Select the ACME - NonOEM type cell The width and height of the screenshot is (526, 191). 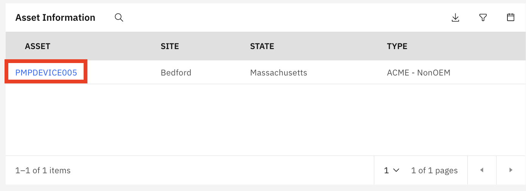[x=419, y=72]
